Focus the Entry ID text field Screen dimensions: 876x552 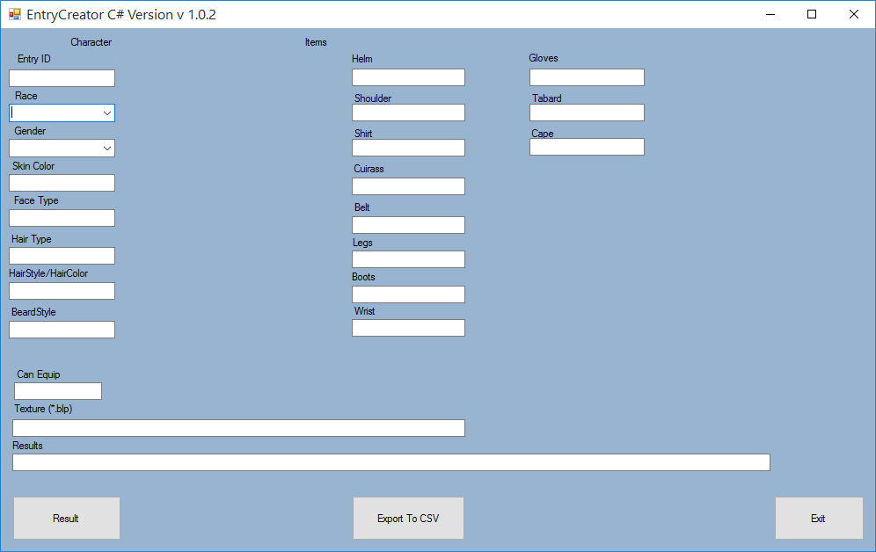coord(62,78)
